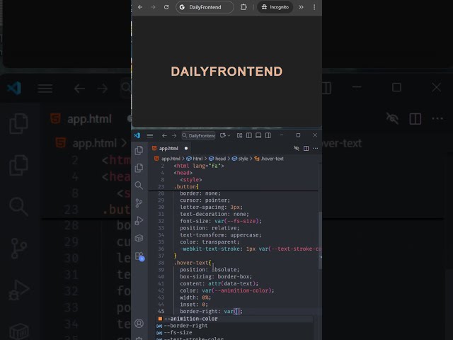Open the browser three-dot menu

[314, 7]
